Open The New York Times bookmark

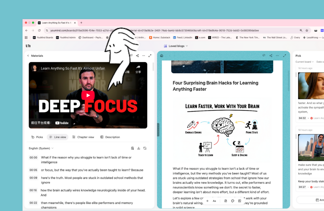pyautogui.click(x=247, y=38)
